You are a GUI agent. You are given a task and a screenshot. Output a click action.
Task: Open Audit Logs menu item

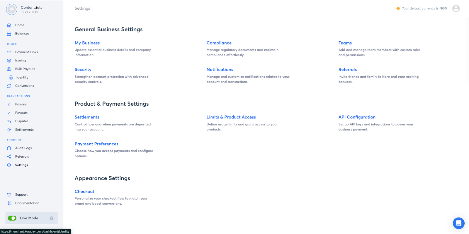click(x=23, y=148)
